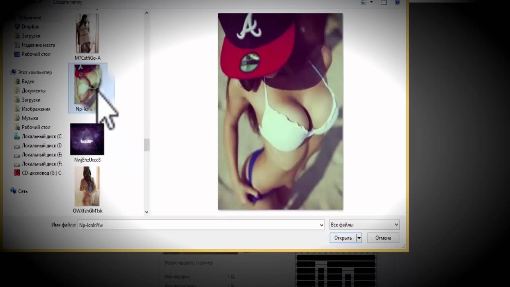This screenshot has height=287, width=510.
Task: Click the Загрузки folder icon under Избранное
Action: click(x=17, y=36)
